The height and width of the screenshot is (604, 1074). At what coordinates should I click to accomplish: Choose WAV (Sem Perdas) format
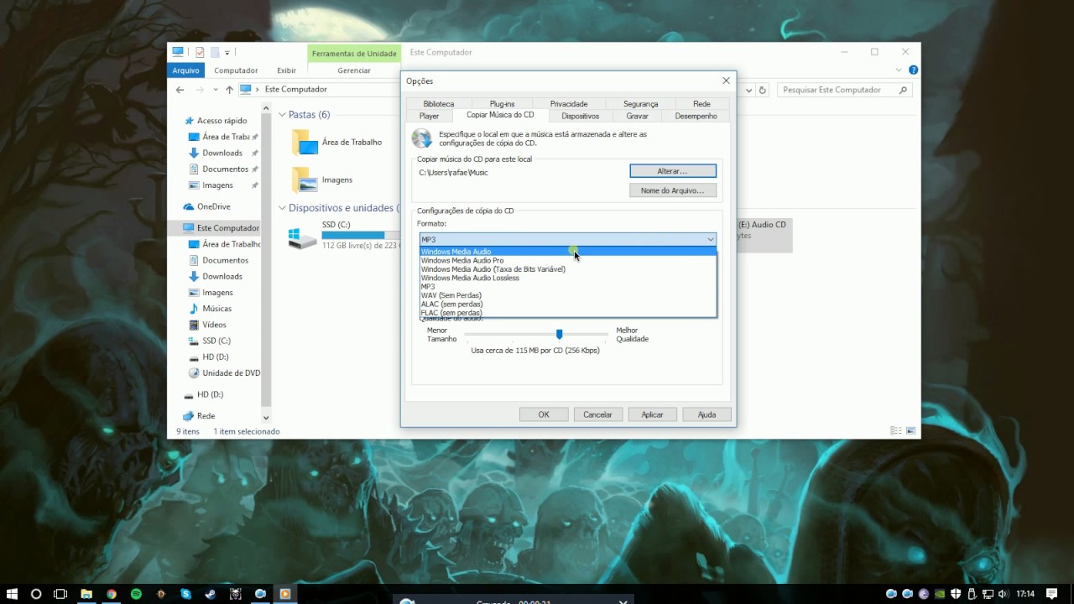(x=568, y=295)
